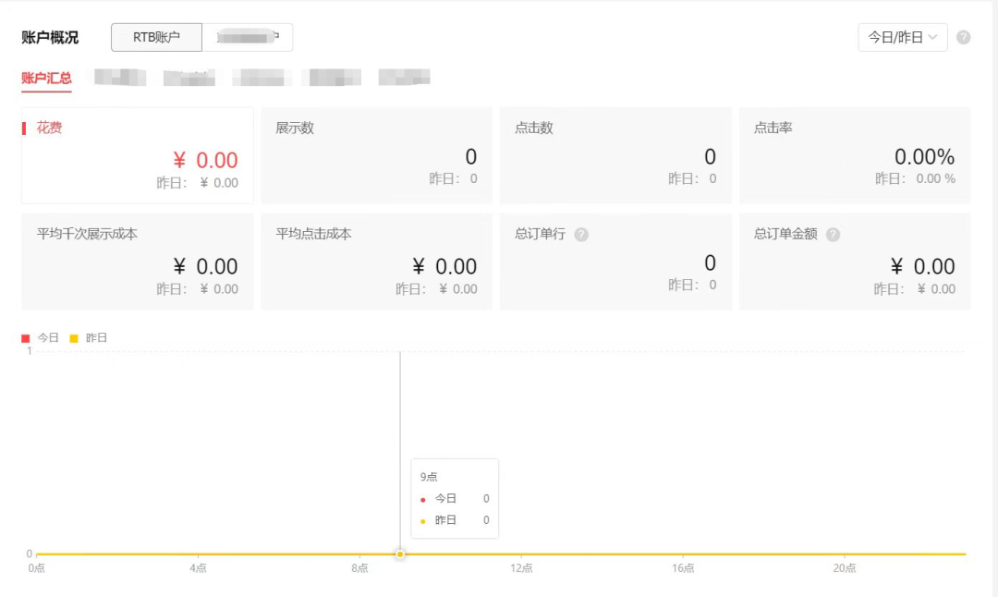Screen dimensions: 998x597
Task: Click the 0点 x-axis label
Action: pos(36,567)
